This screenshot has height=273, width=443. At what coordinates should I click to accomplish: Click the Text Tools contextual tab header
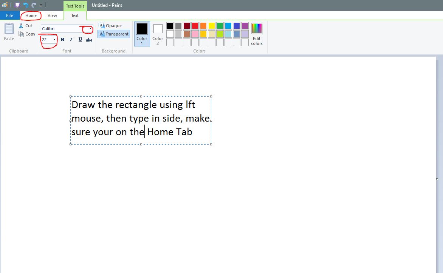click(x=75, y=6)
